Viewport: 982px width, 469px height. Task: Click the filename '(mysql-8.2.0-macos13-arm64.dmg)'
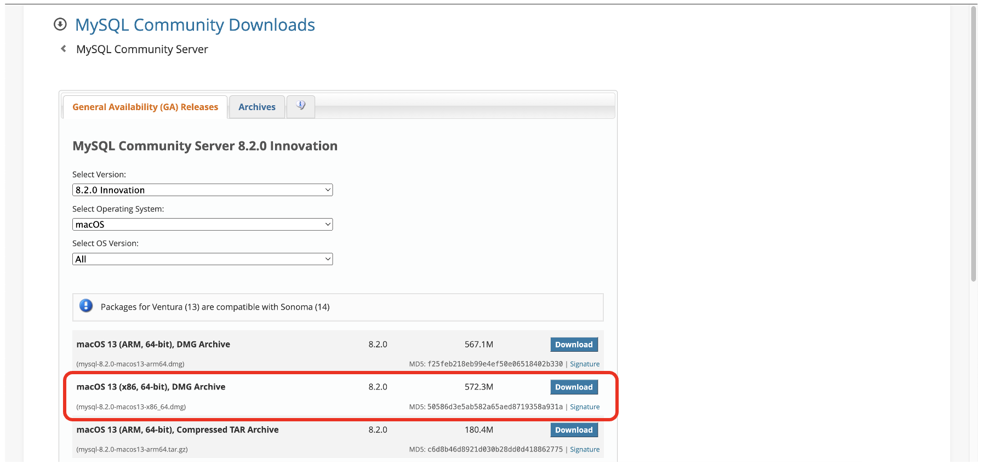tap(130, 364)
